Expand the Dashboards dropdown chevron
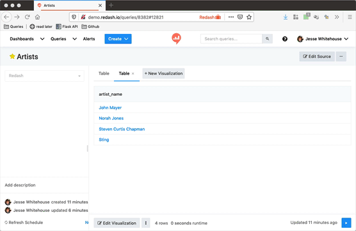 click(42, 39)
